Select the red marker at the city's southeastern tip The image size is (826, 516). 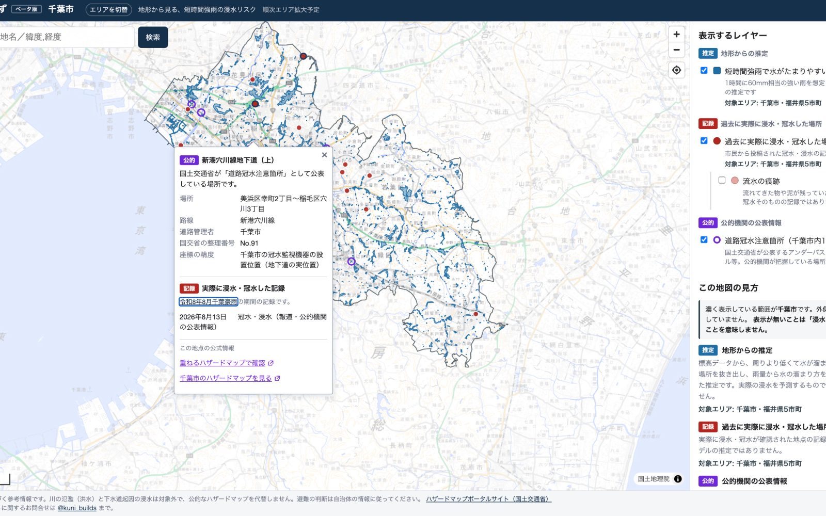(475, 314)
